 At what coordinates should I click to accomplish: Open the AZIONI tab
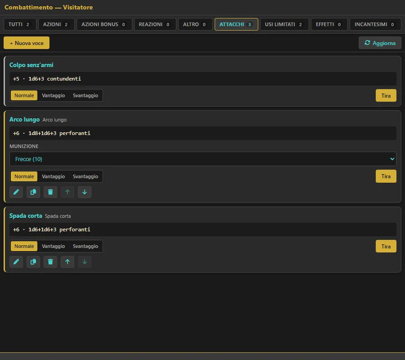[56, 24]
